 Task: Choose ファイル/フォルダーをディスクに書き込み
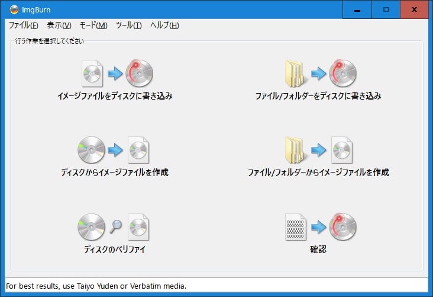click(x=318, y=96)
